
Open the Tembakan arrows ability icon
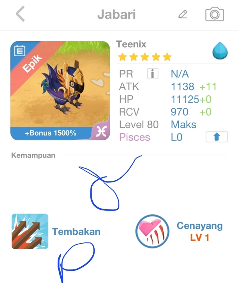tap(30, 231)
